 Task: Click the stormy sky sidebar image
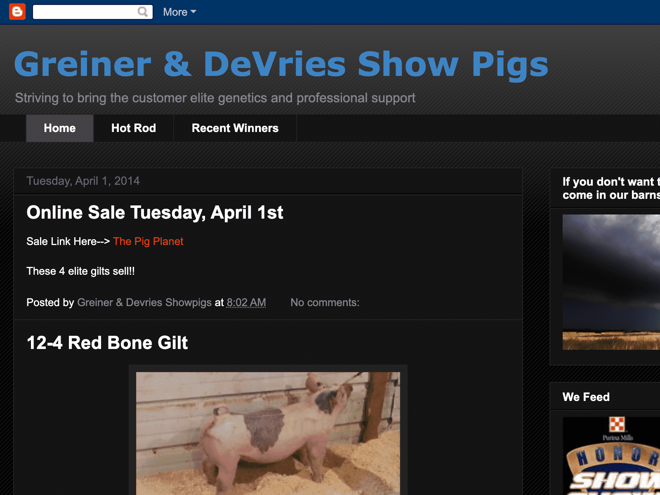click(611, 282)
